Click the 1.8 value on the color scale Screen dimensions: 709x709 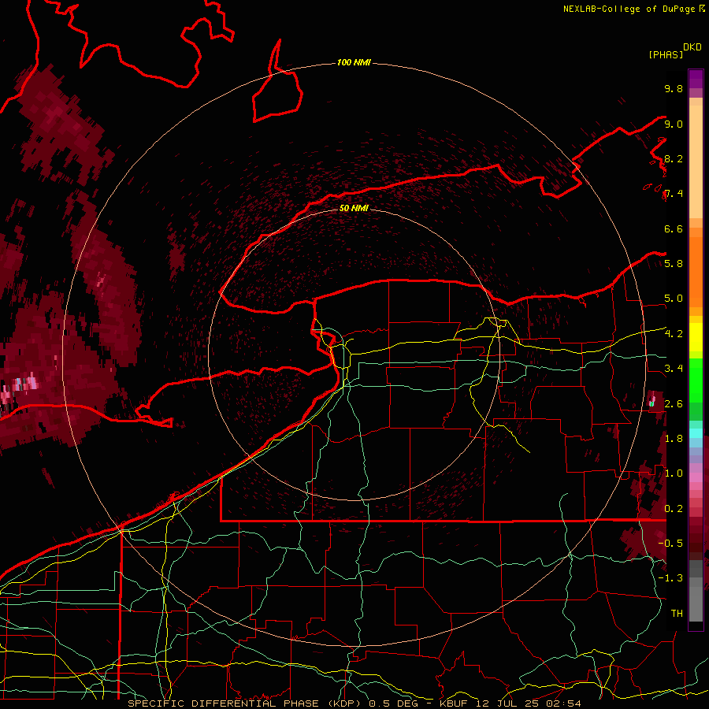[x=674, y=438]
